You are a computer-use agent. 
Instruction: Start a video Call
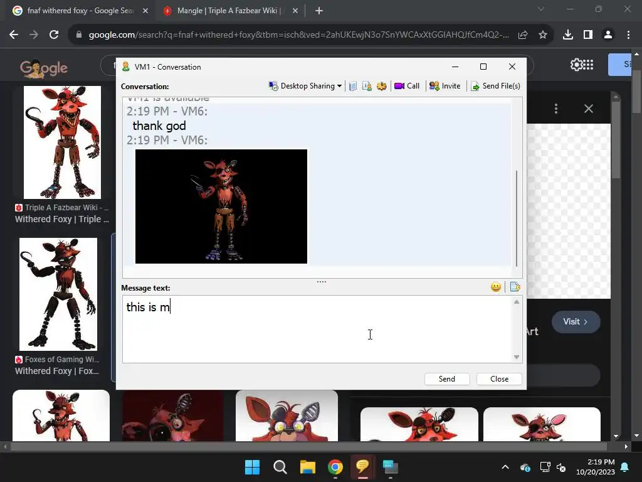pos(407,86)
